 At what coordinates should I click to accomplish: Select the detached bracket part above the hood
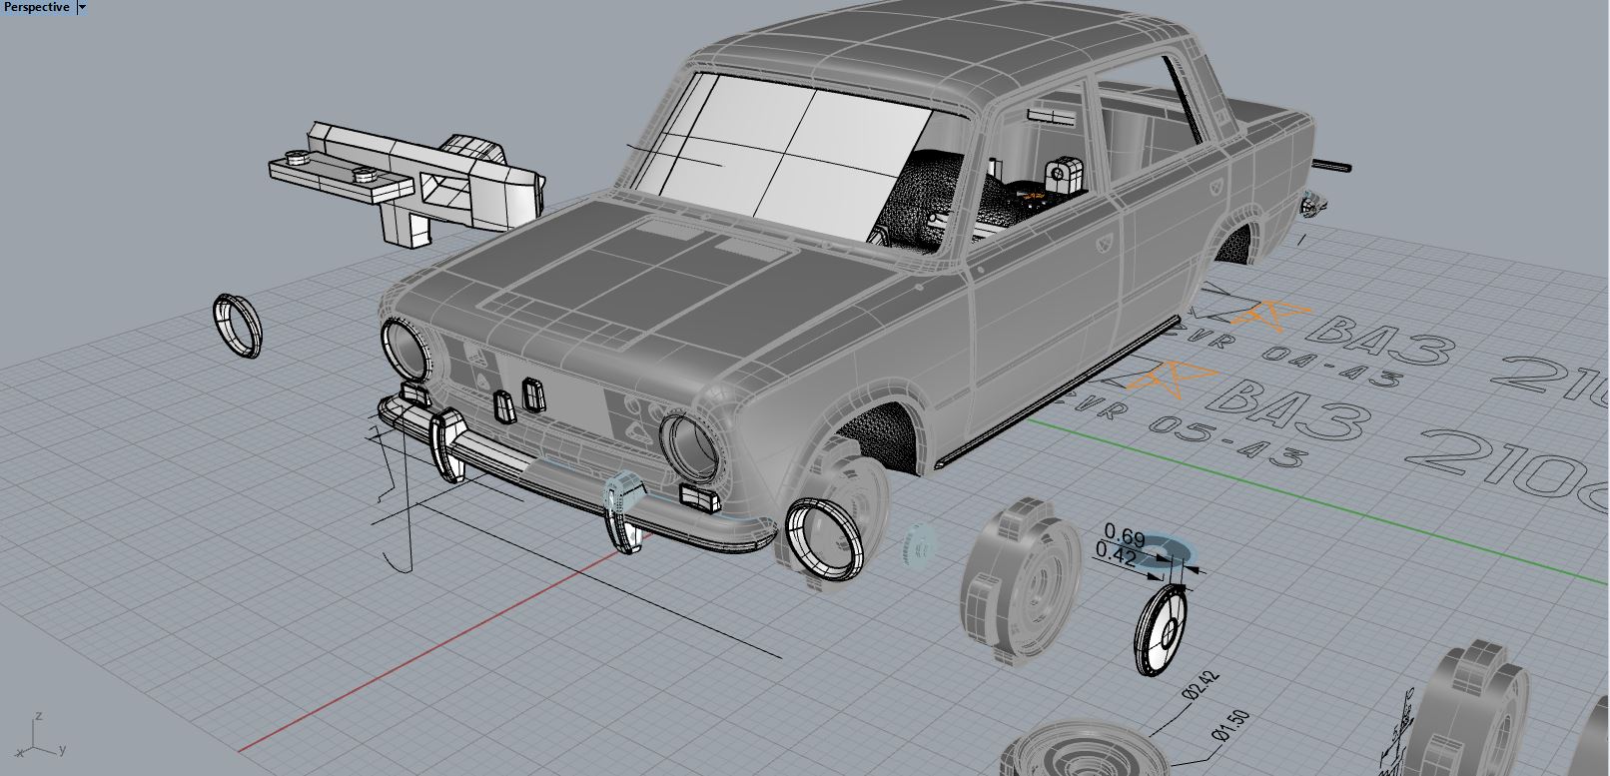coord(406,183)
